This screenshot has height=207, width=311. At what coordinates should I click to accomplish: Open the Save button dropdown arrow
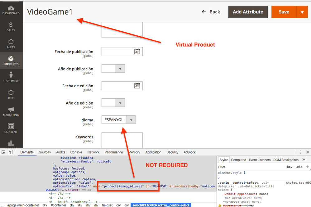click(x=302, y=12)
